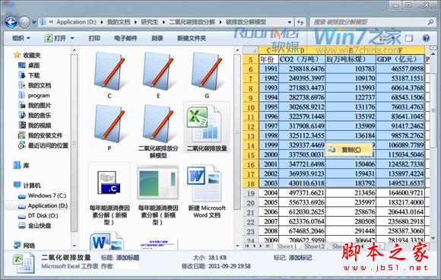The width and height of the screenshot is (441, 280).
Task: Select the .C source file thumbnail
Action: coord(109,183)
